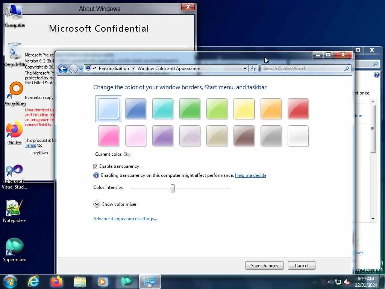The width and height of the screenshot is (385, 289).
Task: Select the teal Sea color swatch
Action: [163, 109]
